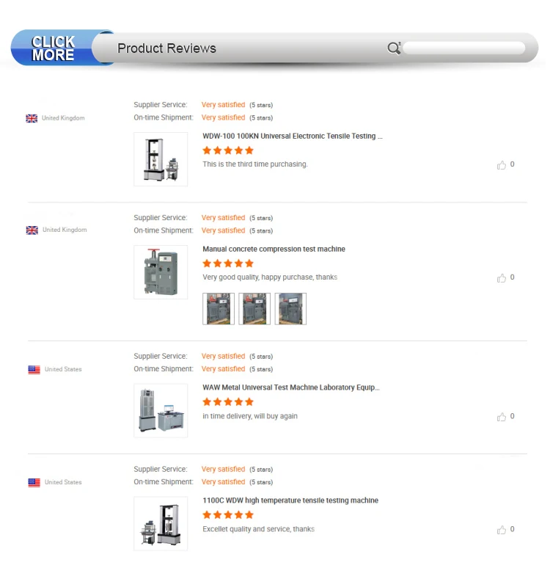Open third customer photo in compression review

(290, 309)
